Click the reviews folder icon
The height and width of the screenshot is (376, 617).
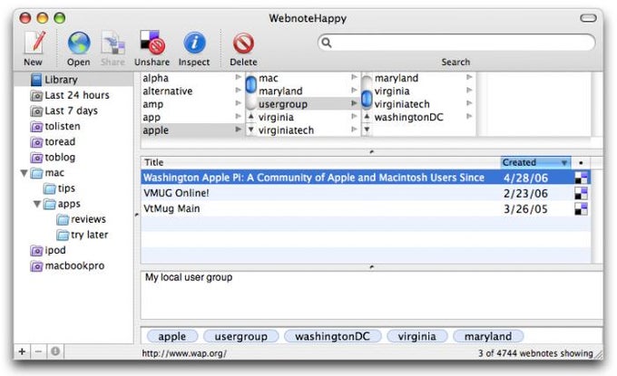coord(63,219)
